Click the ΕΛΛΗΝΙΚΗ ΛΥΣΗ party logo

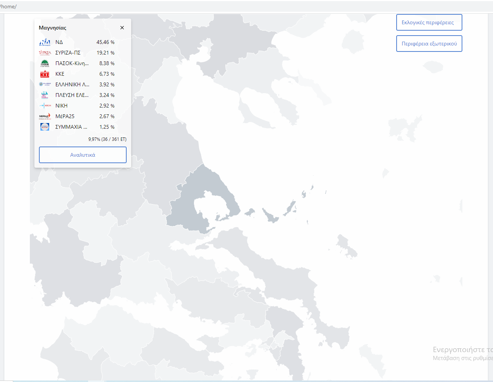(x=45, y=84)
